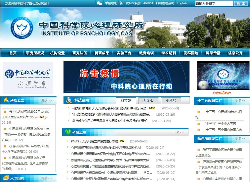
Task: Open 张亚平调研京区特色研究所建设进展情况
Action: pos(219,152)
